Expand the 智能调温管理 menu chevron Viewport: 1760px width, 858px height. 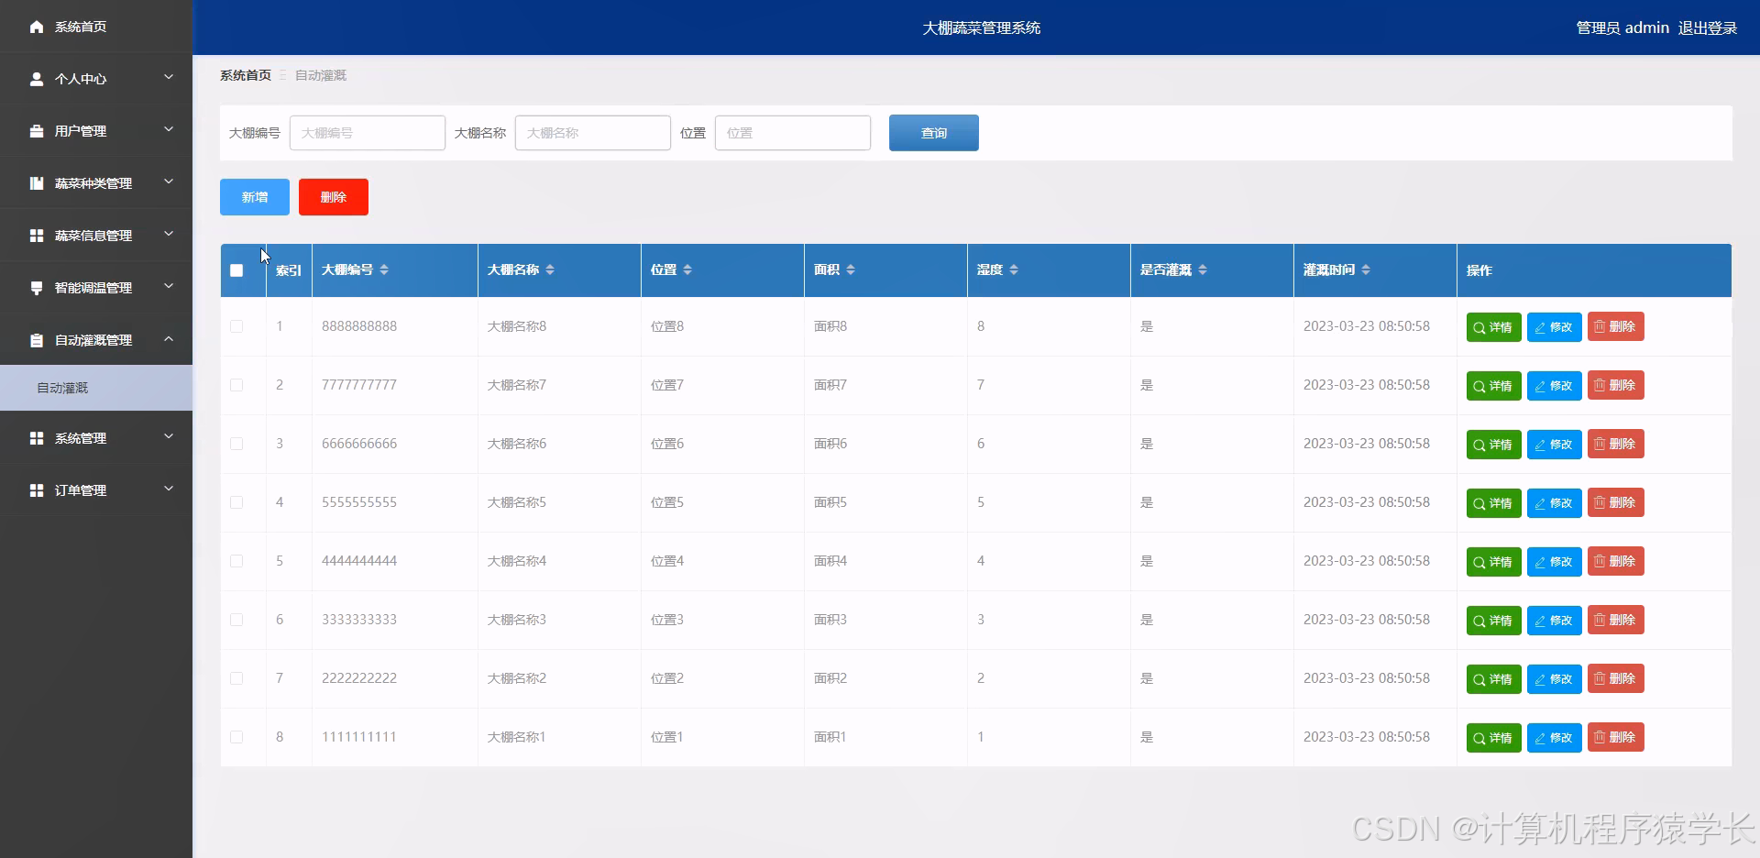point(169,287)
